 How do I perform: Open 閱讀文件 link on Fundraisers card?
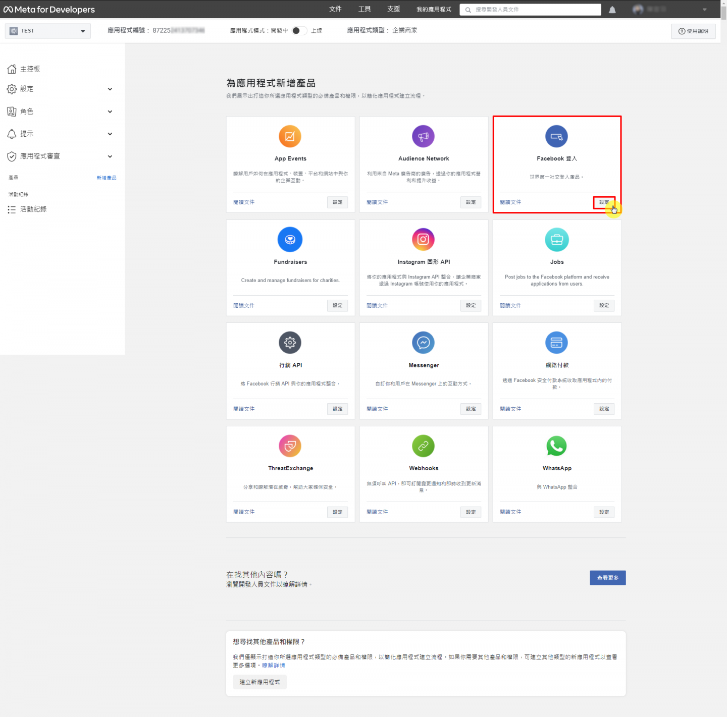pos(244,306)
